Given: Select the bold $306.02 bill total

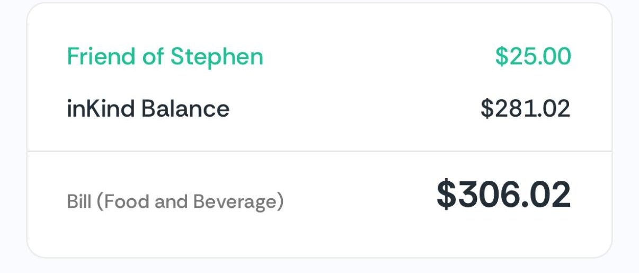Looking at the screenshot, I should coord(503,195).
